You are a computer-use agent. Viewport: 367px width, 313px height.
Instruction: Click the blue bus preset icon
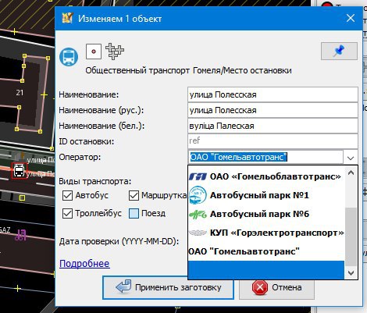coord(69,56)
